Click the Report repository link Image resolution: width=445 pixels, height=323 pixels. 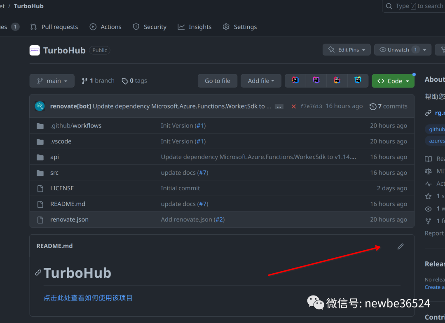(435, 233)
